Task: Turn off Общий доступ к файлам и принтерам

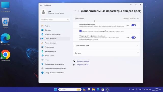Action: (133, 38)
